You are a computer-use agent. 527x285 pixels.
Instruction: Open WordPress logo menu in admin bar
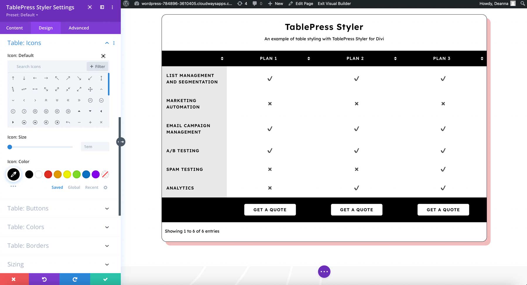tap(126, 4)
